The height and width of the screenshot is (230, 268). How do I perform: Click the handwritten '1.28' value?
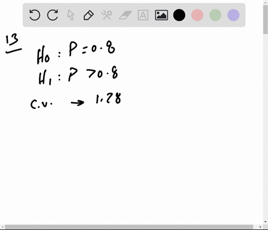tap(108, 99)
